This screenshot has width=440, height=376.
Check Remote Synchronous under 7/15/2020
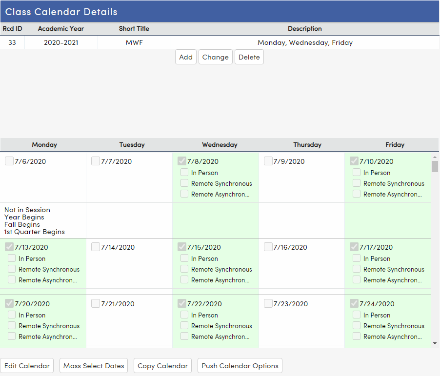184,269
